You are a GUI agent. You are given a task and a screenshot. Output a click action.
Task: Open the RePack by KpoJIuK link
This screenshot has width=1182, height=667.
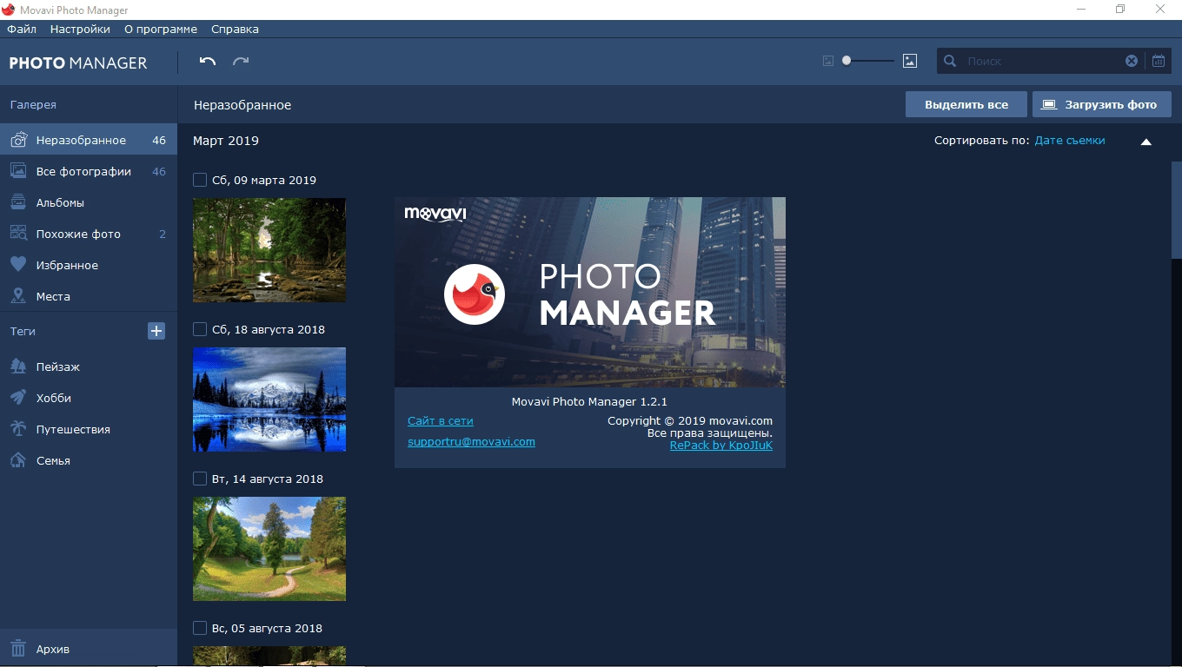[720, 445]
